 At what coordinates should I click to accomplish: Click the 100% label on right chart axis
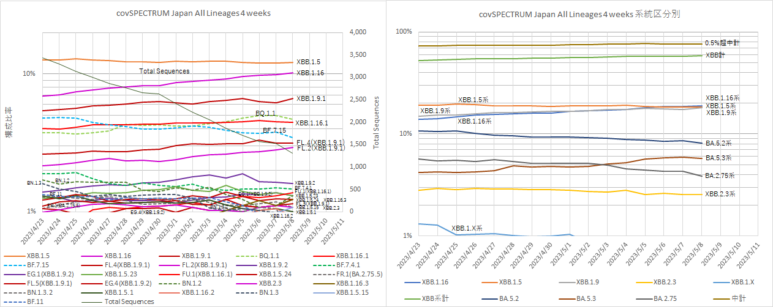[x=402, y=32]
